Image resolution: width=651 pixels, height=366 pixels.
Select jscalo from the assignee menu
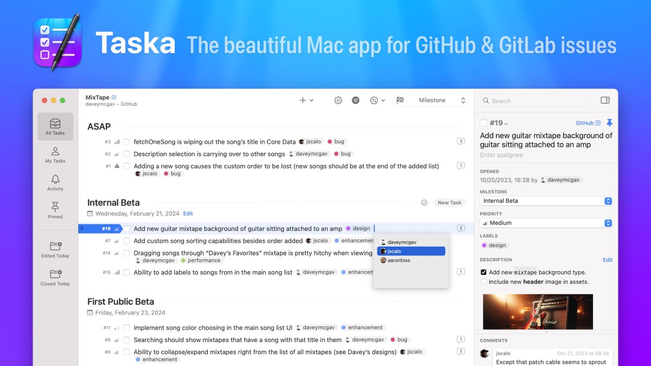click(411, 251)
